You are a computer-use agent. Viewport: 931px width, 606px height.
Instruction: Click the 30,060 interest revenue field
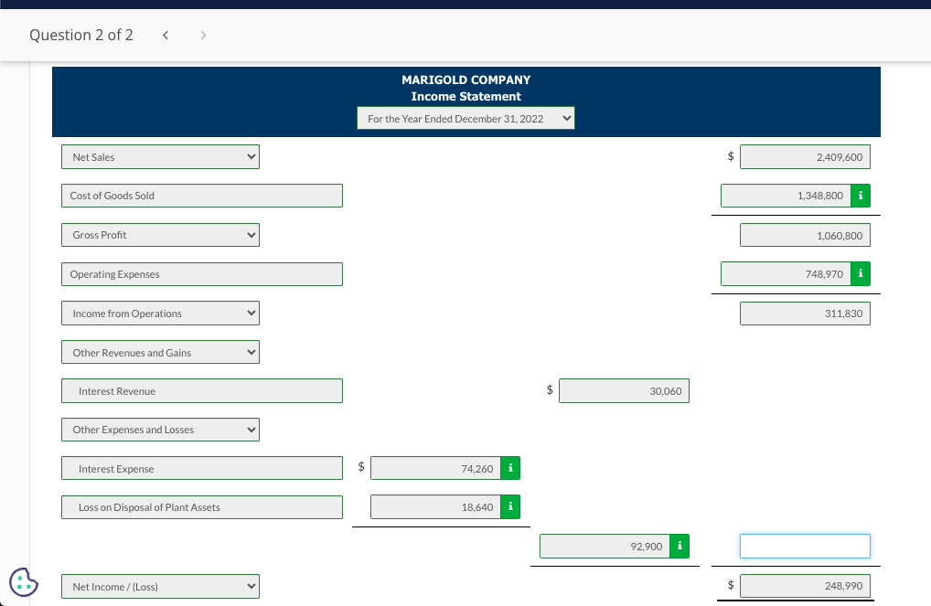point(624,390)
